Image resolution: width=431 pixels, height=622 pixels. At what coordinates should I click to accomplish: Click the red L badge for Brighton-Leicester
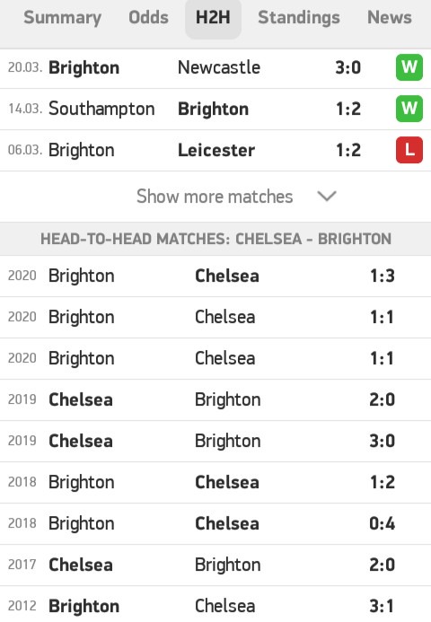[x=409, y=150]
